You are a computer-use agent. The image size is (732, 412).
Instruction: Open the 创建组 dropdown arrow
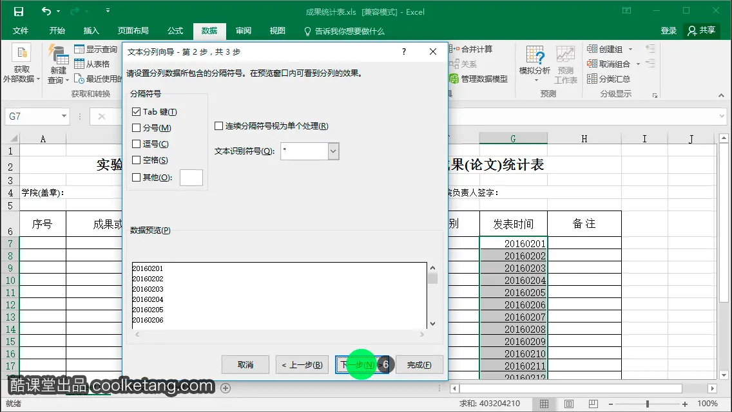[631, 49]
